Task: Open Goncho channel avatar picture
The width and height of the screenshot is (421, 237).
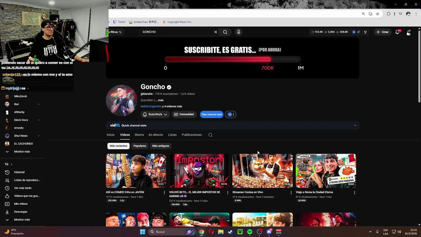Action: tap(121, 100)
